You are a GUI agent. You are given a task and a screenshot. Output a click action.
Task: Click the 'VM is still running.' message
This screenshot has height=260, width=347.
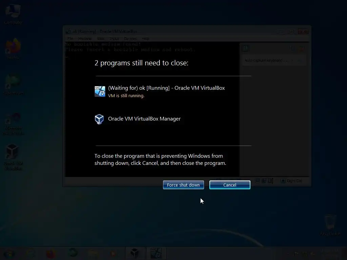point(126,95)
